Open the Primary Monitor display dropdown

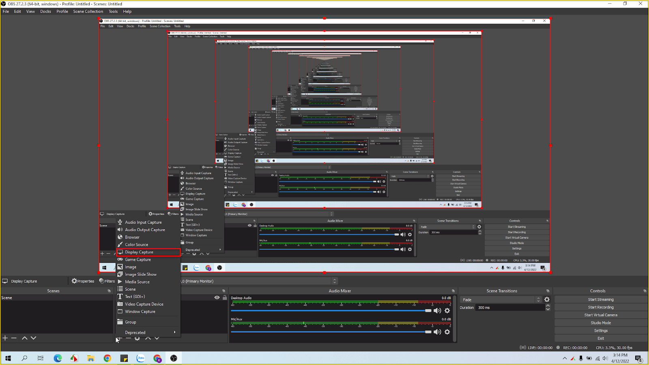click(259, 281)
